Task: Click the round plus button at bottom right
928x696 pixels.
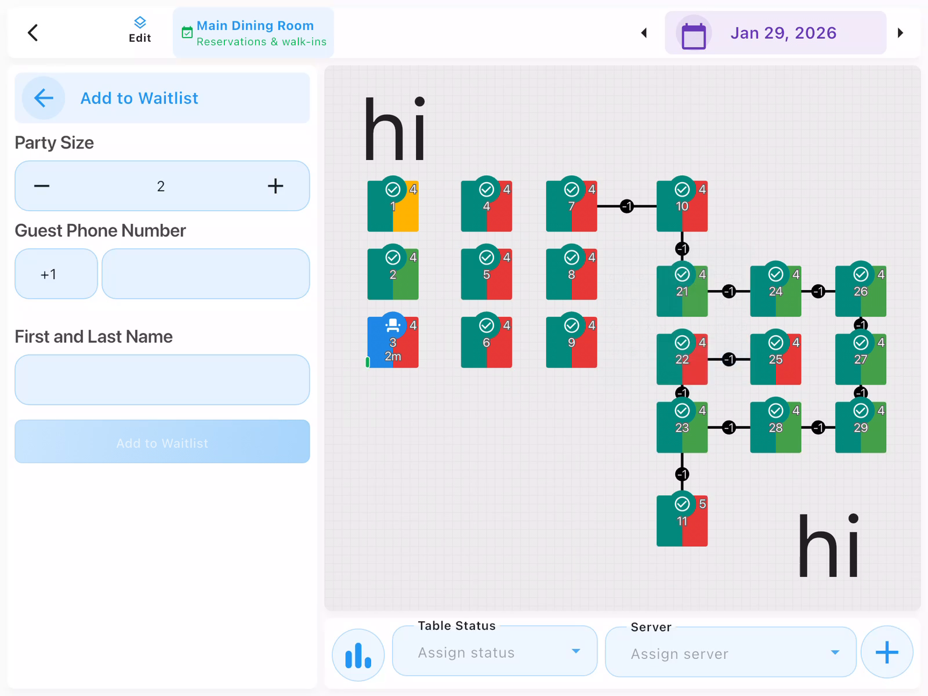Action: coord(886,652)
